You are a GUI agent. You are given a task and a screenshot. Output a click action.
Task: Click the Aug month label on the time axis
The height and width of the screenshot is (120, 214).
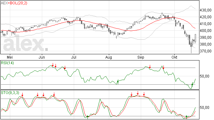[x=109, y=57]
